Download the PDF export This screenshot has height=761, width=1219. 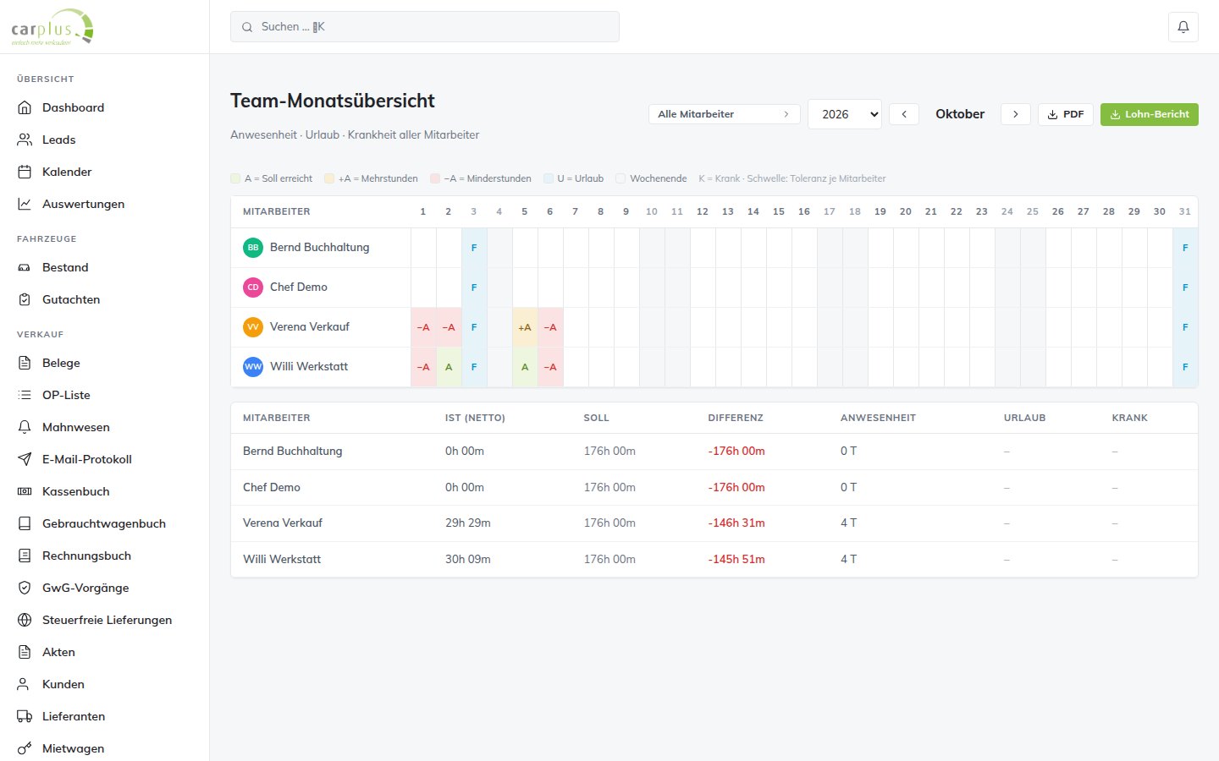pyautogui.click(x=1066, y=114)
